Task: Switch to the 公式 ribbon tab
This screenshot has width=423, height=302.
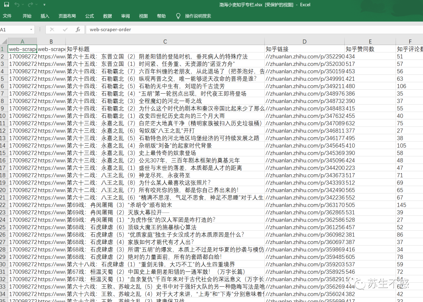Action: coord(90,16)
